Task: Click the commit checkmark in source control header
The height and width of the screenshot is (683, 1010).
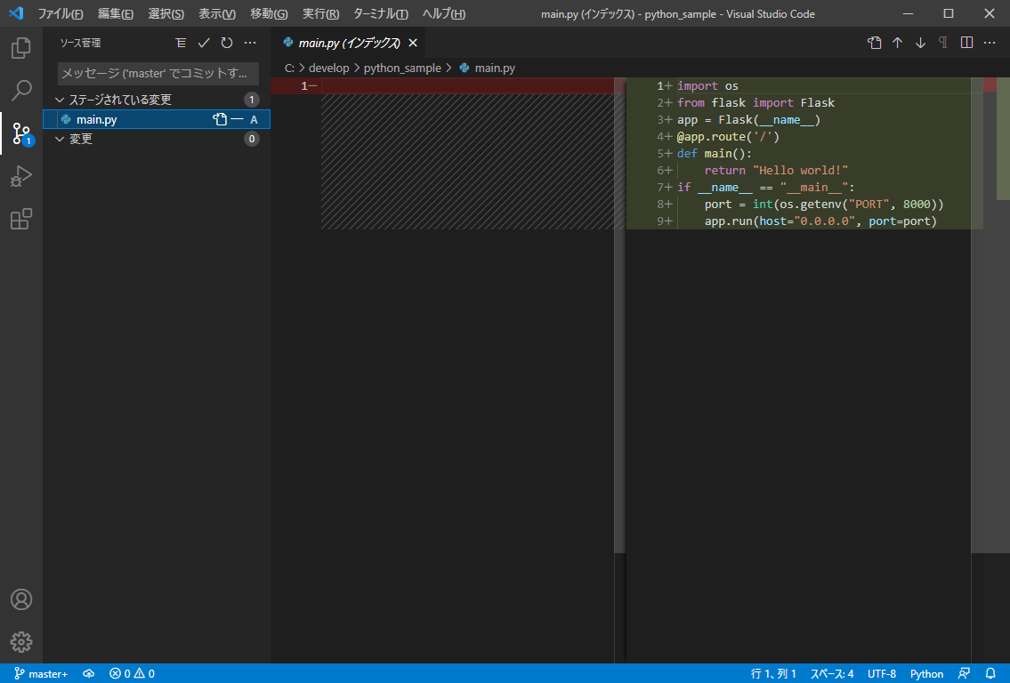Action: pos(204,43)
